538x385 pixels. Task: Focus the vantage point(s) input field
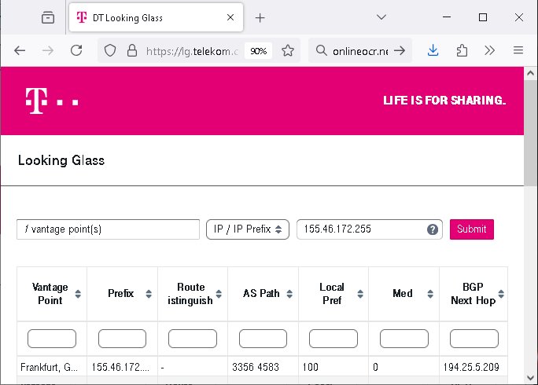pos(108,229)
